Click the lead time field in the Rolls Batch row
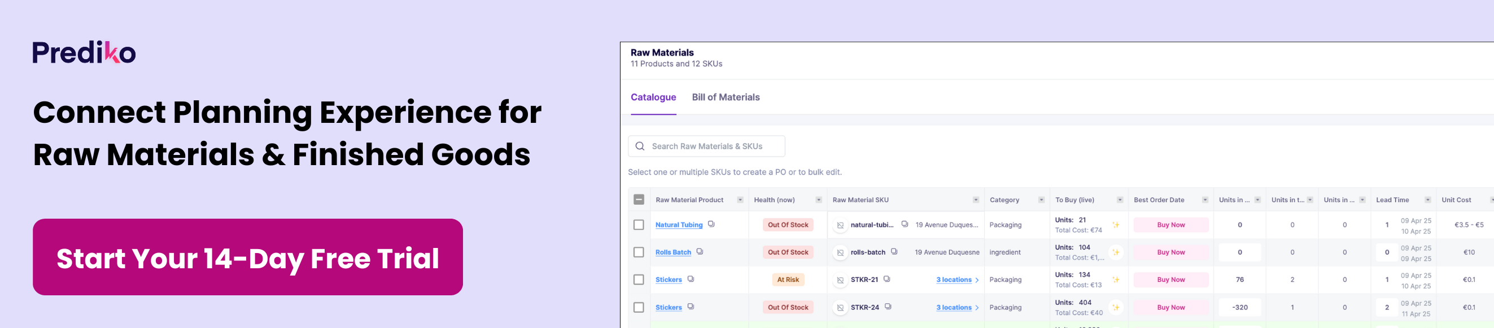1494x328 pixels. (1386, 252)
